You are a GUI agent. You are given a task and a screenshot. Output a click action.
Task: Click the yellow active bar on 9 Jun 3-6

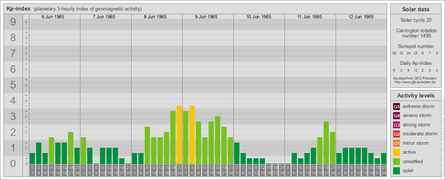[192, 135]
